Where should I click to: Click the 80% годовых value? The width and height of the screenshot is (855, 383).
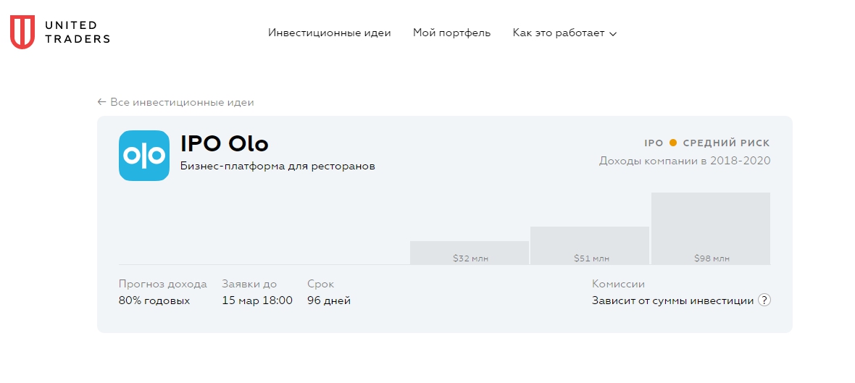point(154,300)
